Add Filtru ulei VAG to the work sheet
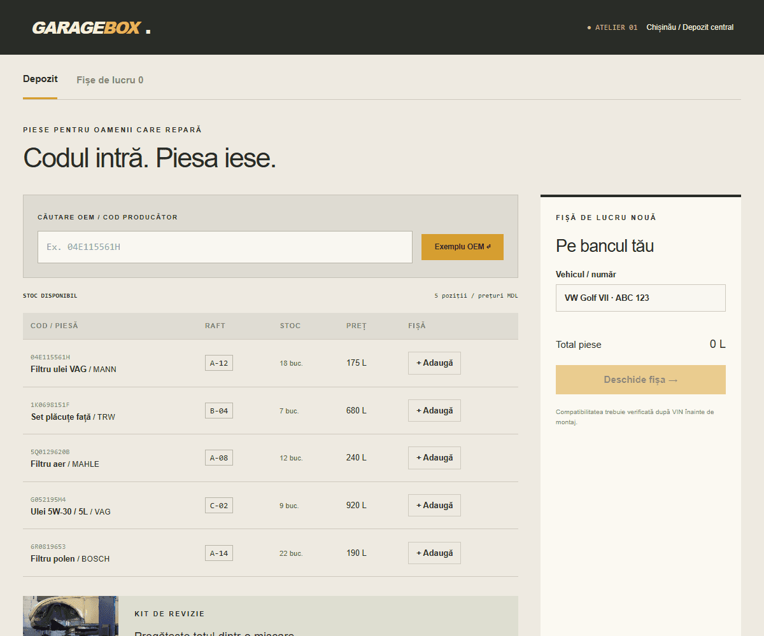 pos(434,363)
